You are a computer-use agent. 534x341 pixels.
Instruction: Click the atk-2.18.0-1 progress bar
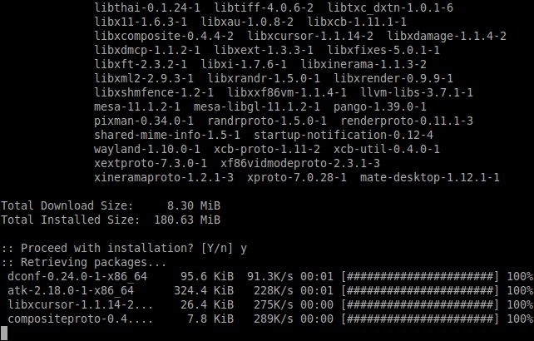pyautogui.click(x=421, y=290)
